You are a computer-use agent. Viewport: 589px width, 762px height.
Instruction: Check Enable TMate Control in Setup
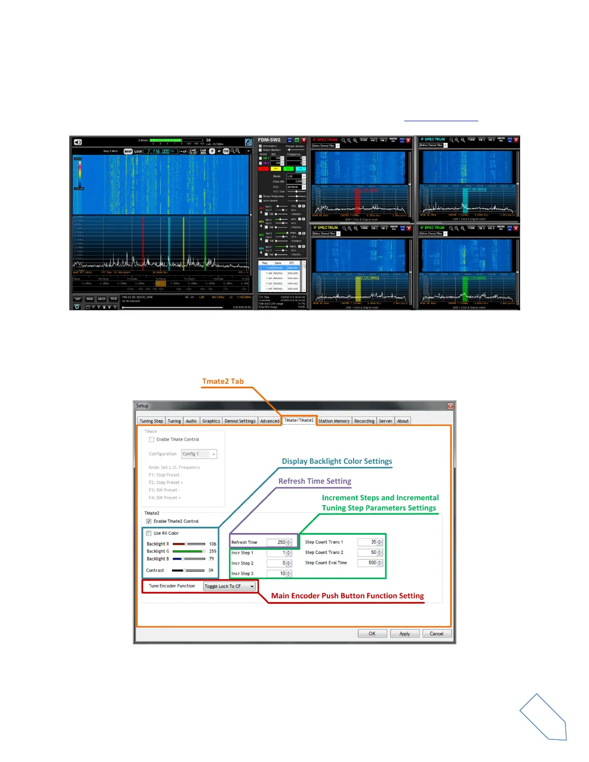click(152, 439)
